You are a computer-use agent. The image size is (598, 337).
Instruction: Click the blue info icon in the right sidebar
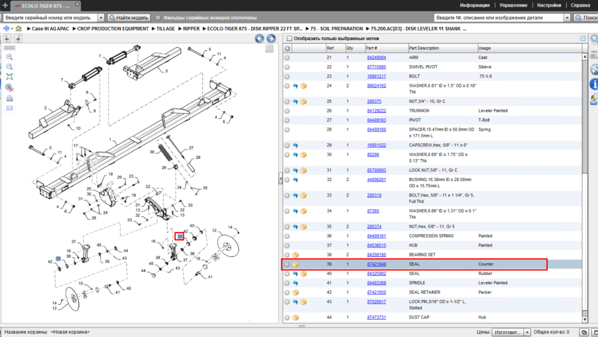[x=594, y=84]
